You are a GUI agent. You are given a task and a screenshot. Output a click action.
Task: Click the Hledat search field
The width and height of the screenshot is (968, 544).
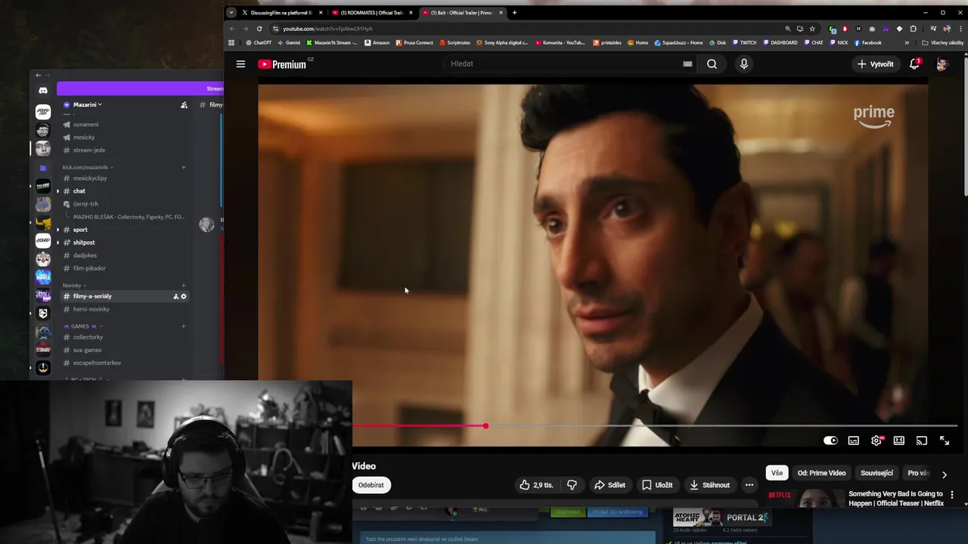point(563,63)
